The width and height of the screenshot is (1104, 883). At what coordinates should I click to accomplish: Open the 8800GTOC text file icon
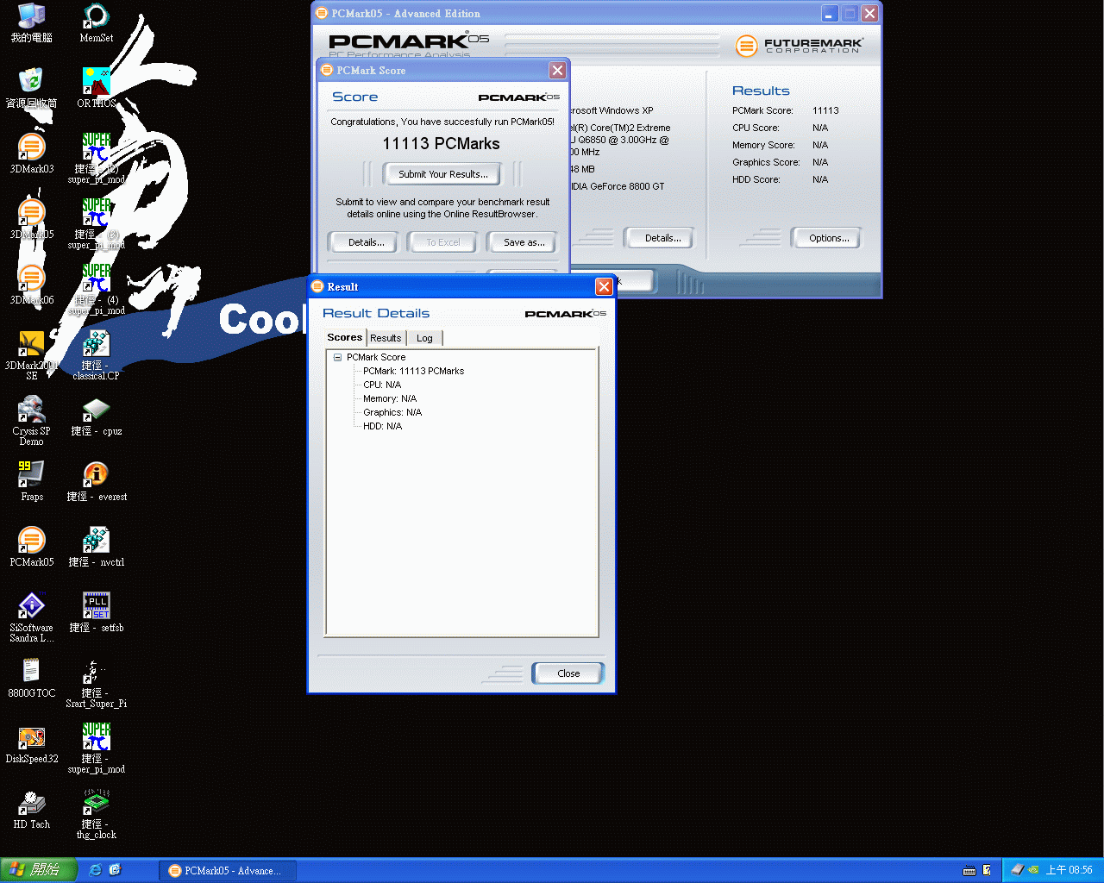tap(31, 678)
